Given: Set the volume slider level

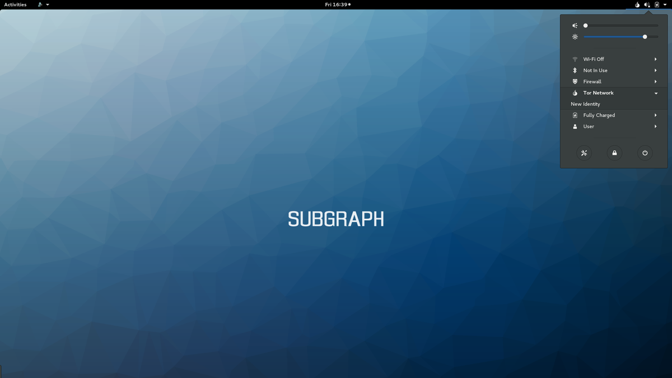Looking at the screenshot, I should pos(621,26).
